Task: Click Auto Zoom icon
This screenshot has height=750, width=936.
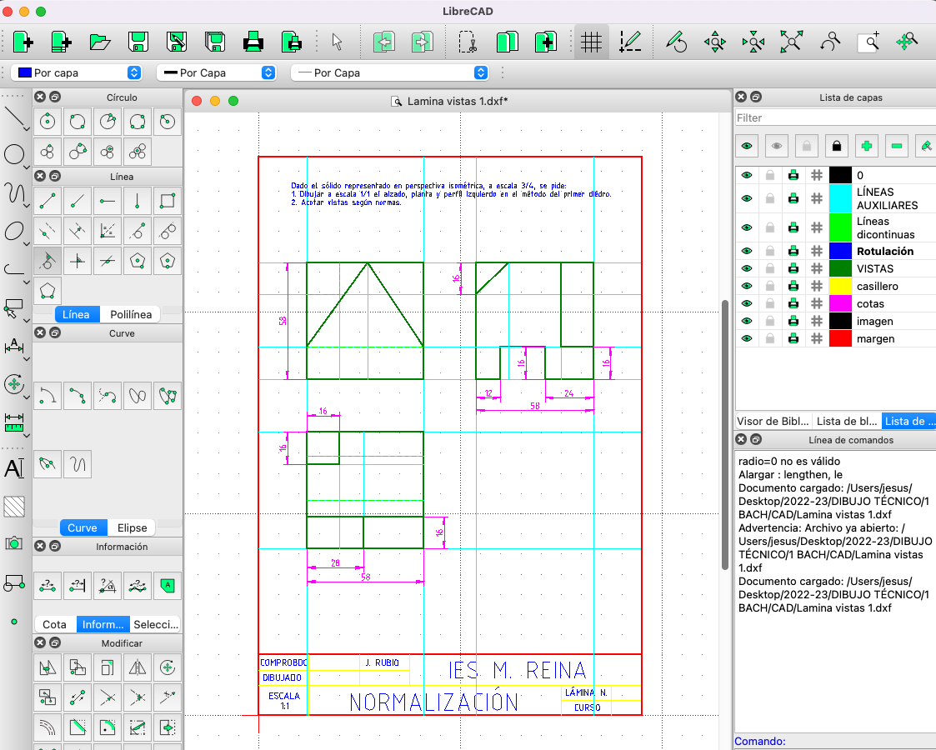Action: pos(791,42)
